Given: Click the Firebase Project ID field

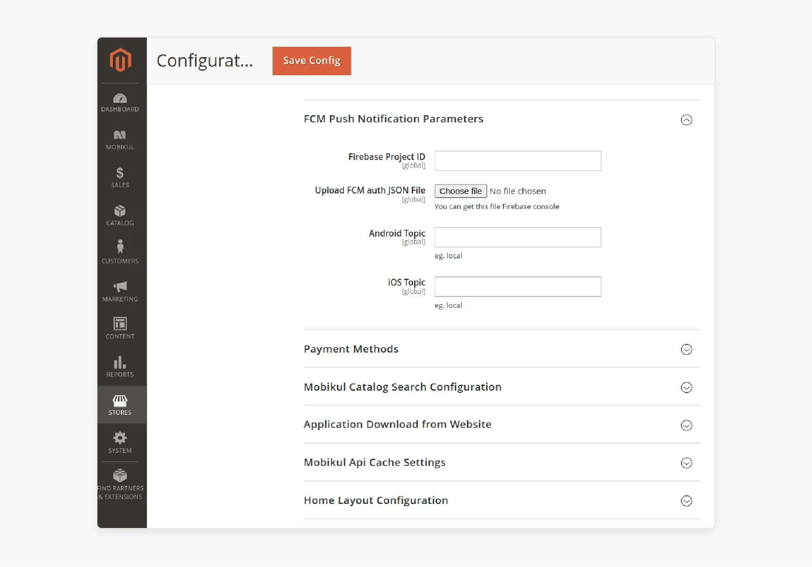Looking at the screenshot, I should pos(518,161).
